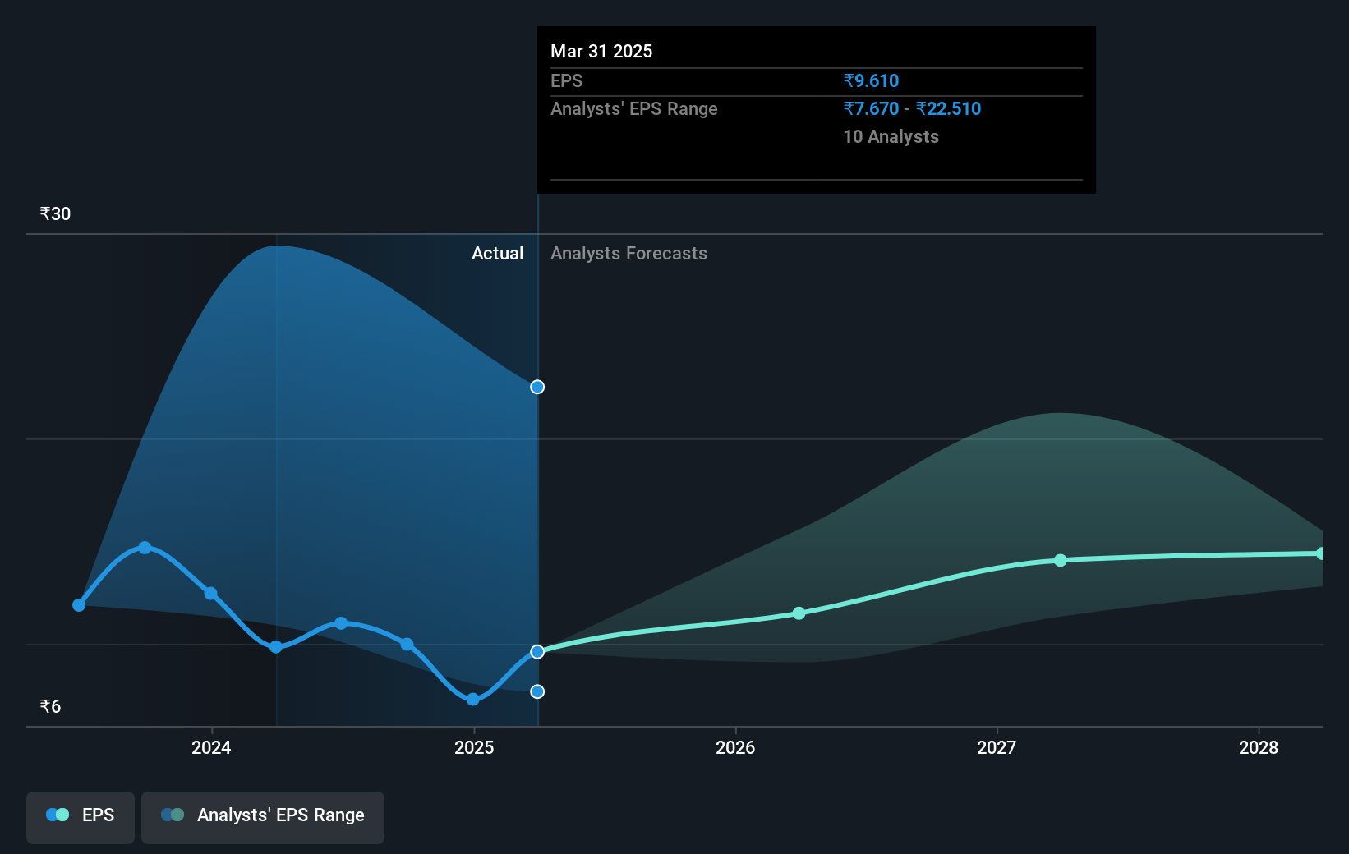The height and width of the screenshot is (854, 1349).
Task: Select the 2027 forecast data point
Action: (x=1060, y=560)
